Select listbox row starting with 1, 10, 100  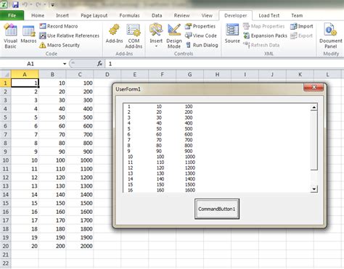pyautogui.click(x=217, y=107)
